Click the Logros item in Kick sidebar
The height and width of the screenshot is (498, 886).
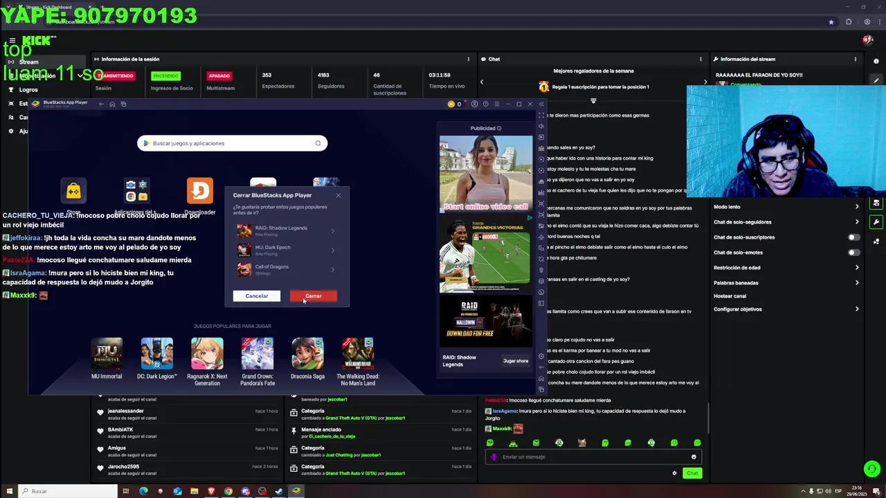point(28,90)
